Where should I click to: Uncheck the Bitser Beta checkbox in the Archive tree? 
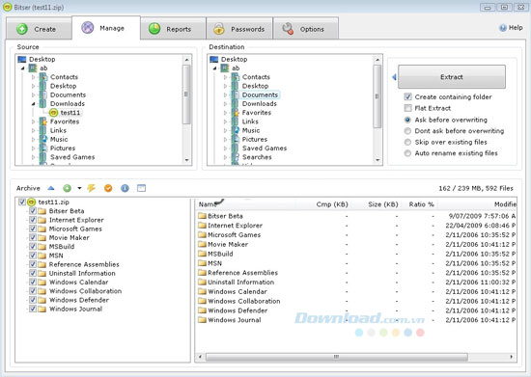point(33,211)
